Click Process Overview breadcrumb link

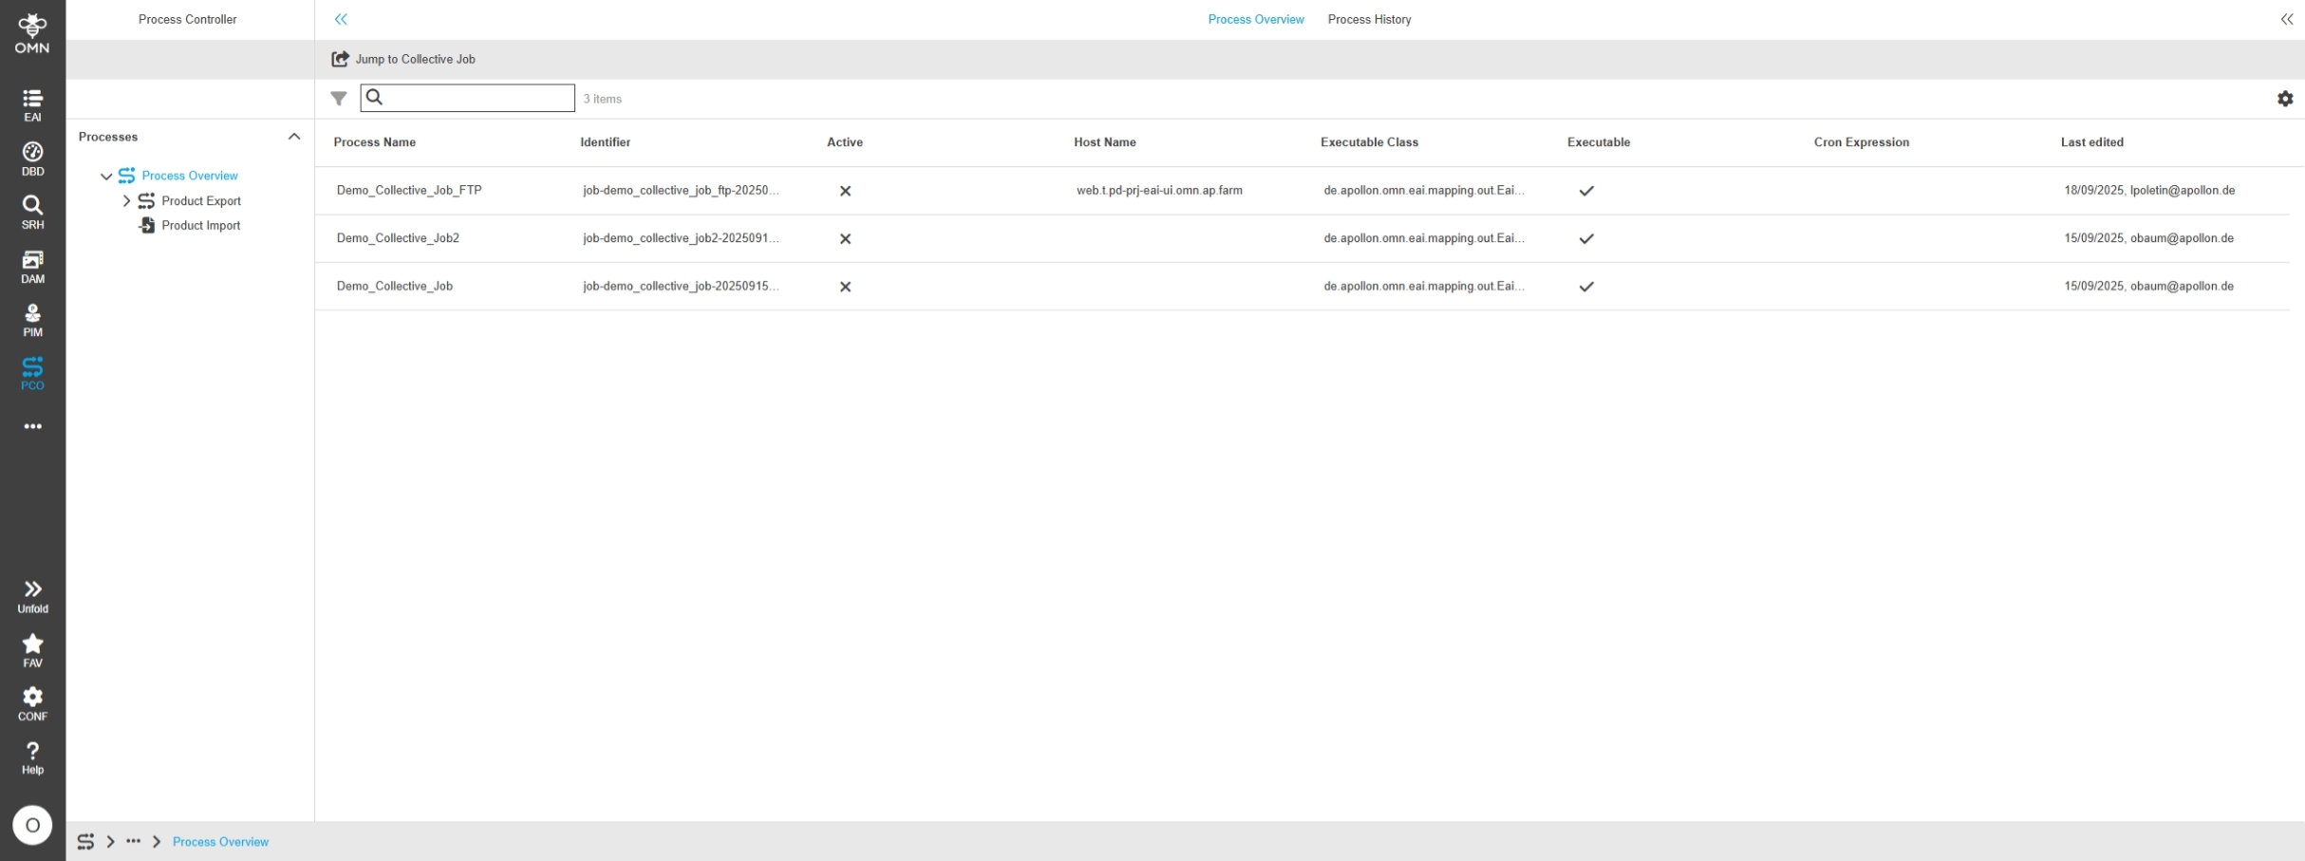click(220, 842)
